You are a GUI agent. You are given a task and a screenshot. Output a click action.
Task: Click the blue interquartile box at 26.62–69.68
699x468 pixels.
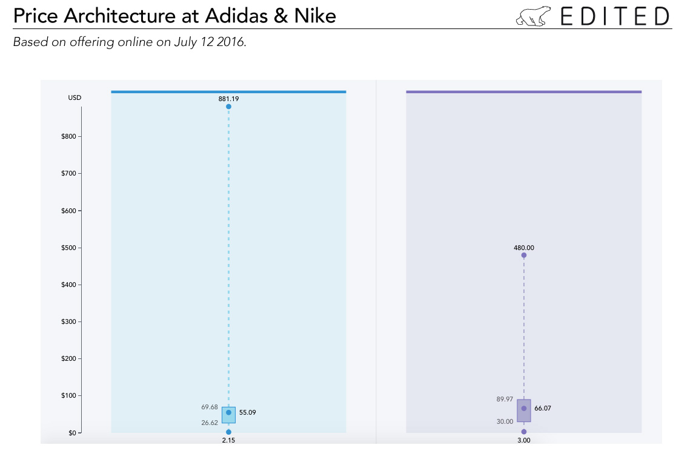pos(229,415)
